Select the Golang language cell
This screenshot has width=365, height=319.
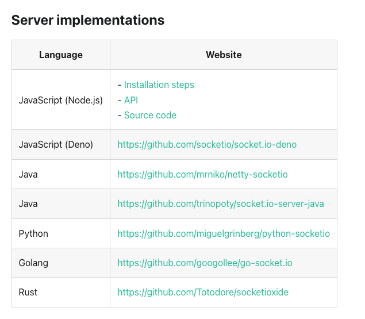61,263
